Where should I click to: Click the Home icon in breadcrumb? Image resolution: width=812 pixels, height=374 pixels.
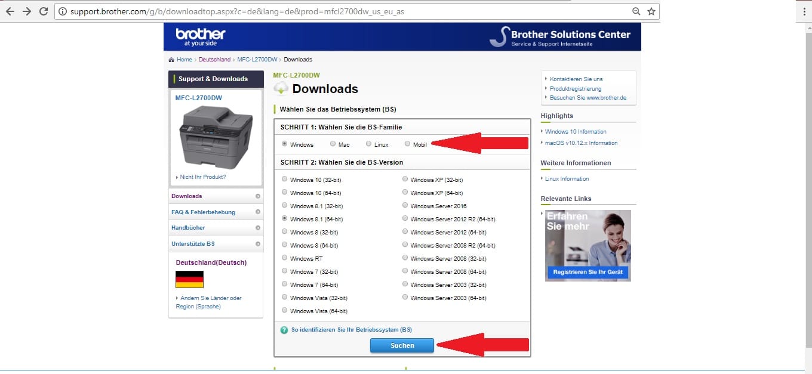pos(172,60)
